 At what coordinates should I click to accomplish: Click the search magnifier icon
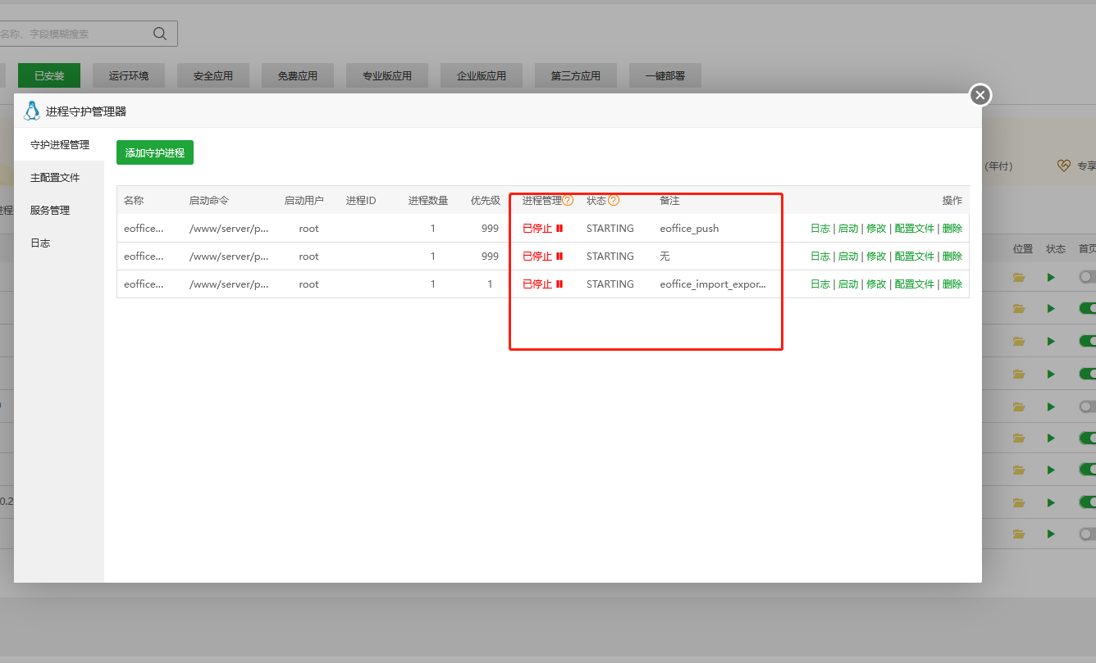point(160,34)
